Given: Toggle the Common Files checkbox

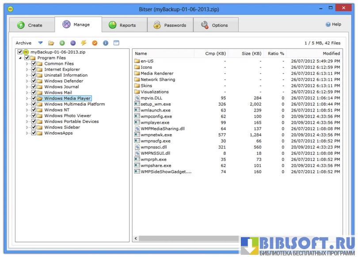Looking at the screenshot, I should (34, 64).
